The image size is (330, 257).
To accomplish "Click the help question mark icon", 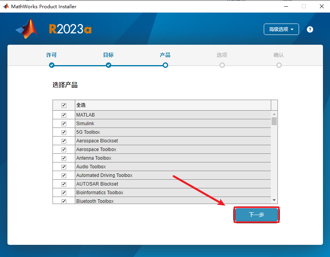I will tap(310, 29).
